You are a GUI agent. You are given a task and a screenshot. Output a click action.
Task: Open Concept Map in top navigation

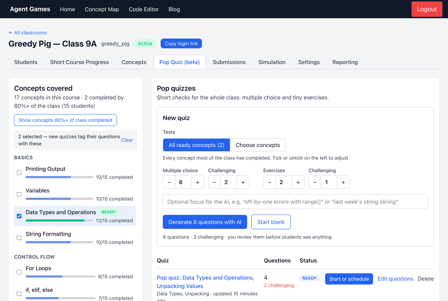point(102,9)
